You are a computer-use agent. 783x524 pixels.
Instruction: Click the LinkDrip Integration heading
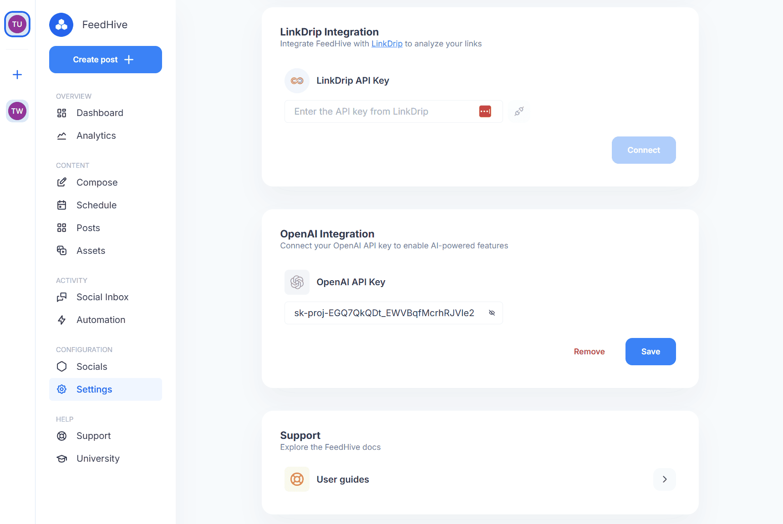(330, 32)
